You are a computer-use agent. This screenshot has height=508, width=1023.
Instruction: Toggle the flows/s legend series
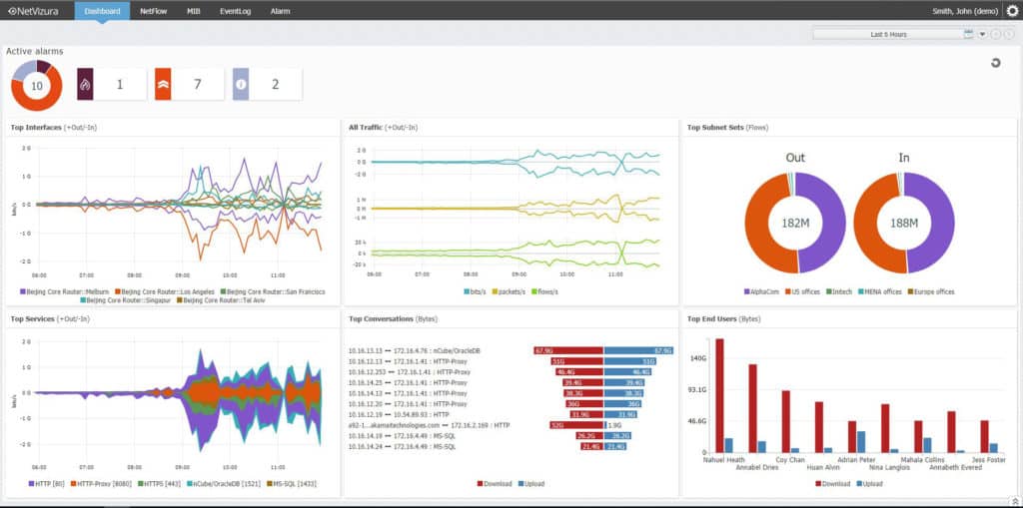click(x=544, y=292)
